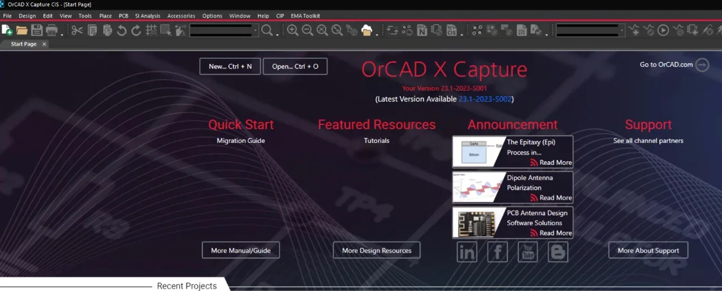Click the Paste clipboard icon
This screenshot has height=291, width=722.
[x=107, y=30]
